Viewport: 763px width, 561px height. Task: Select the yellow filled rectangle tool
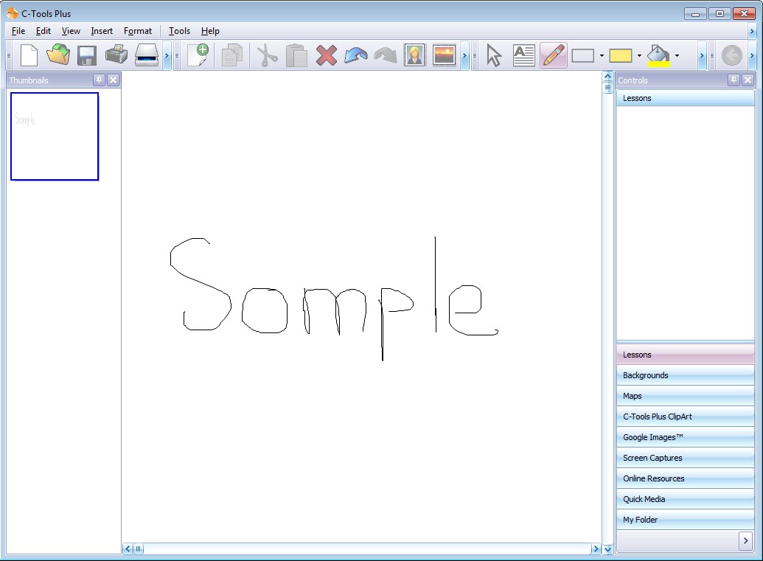coord(621,56)
